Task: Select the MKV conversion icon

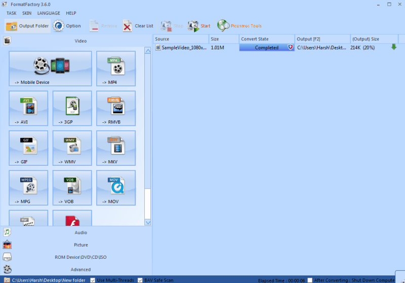Action: [116, 148]
